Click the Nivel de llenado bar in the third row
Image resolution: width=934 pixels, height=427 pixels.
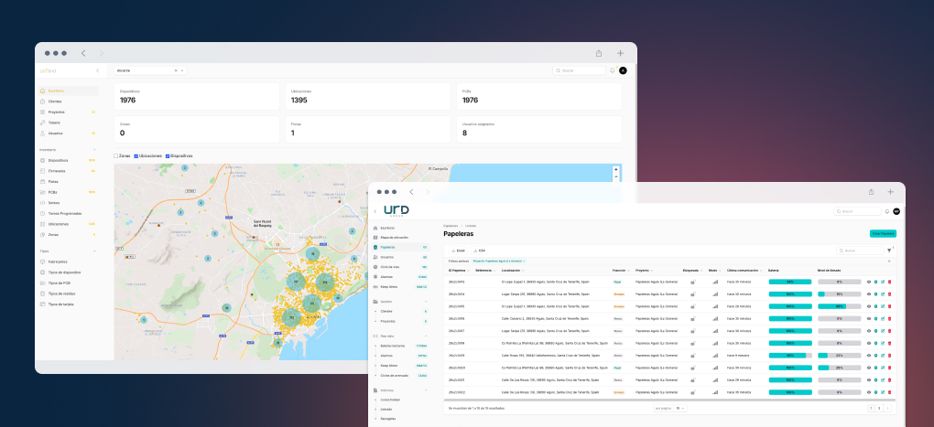[x=840, y=306]
